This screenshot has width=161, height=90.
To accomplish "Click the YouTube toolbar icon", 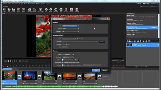I will [x=71, y=10].
